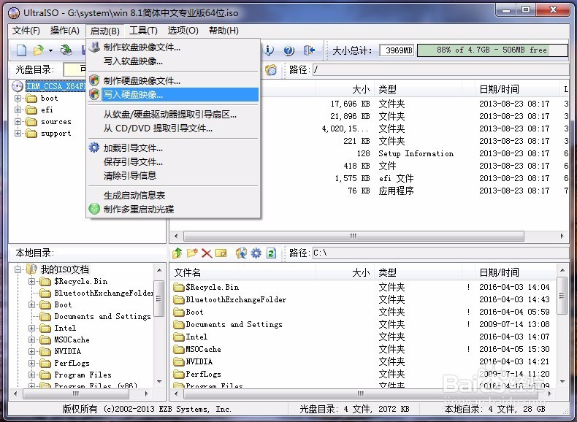The image size is (577, 422).
Task: Open the 操作(A) menu
Action: 65,31
